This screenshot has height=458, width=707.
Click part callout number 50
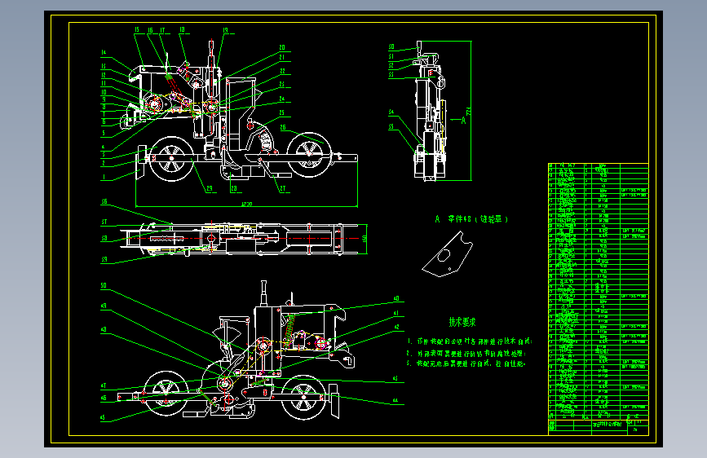[104, 285]
